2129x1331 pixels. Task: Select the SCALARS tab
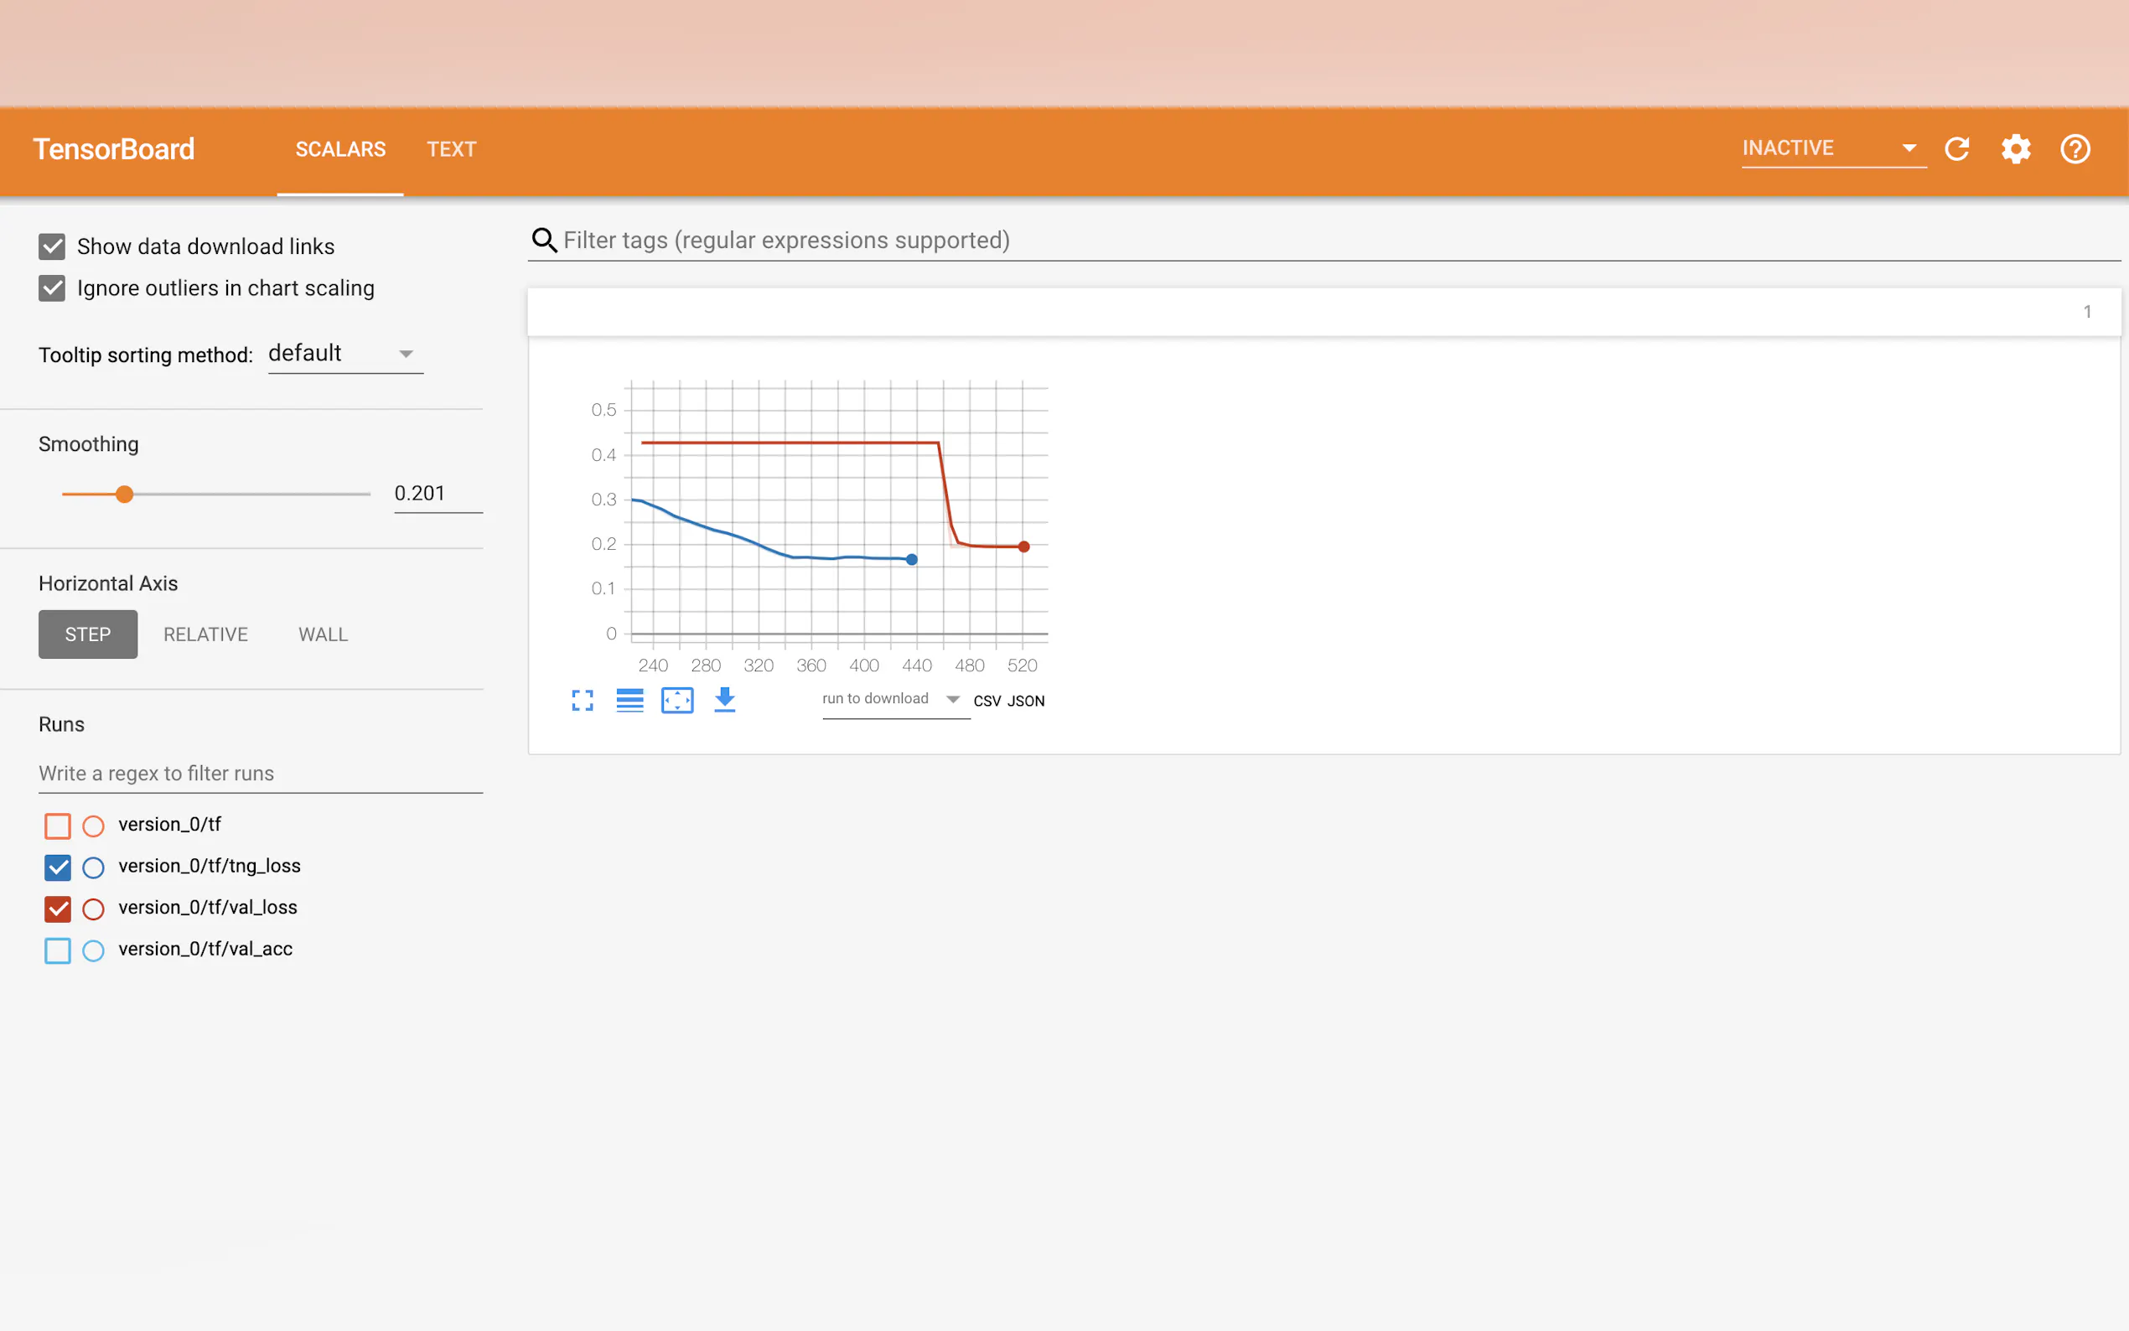(339, 150)
